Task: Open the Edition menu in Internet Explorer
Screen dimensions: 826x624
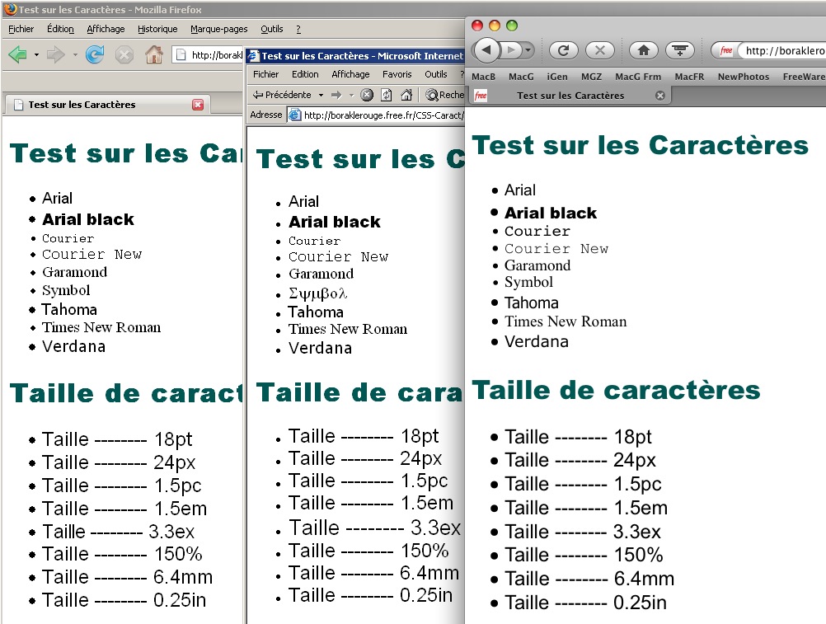Action: tap(305, 74)
